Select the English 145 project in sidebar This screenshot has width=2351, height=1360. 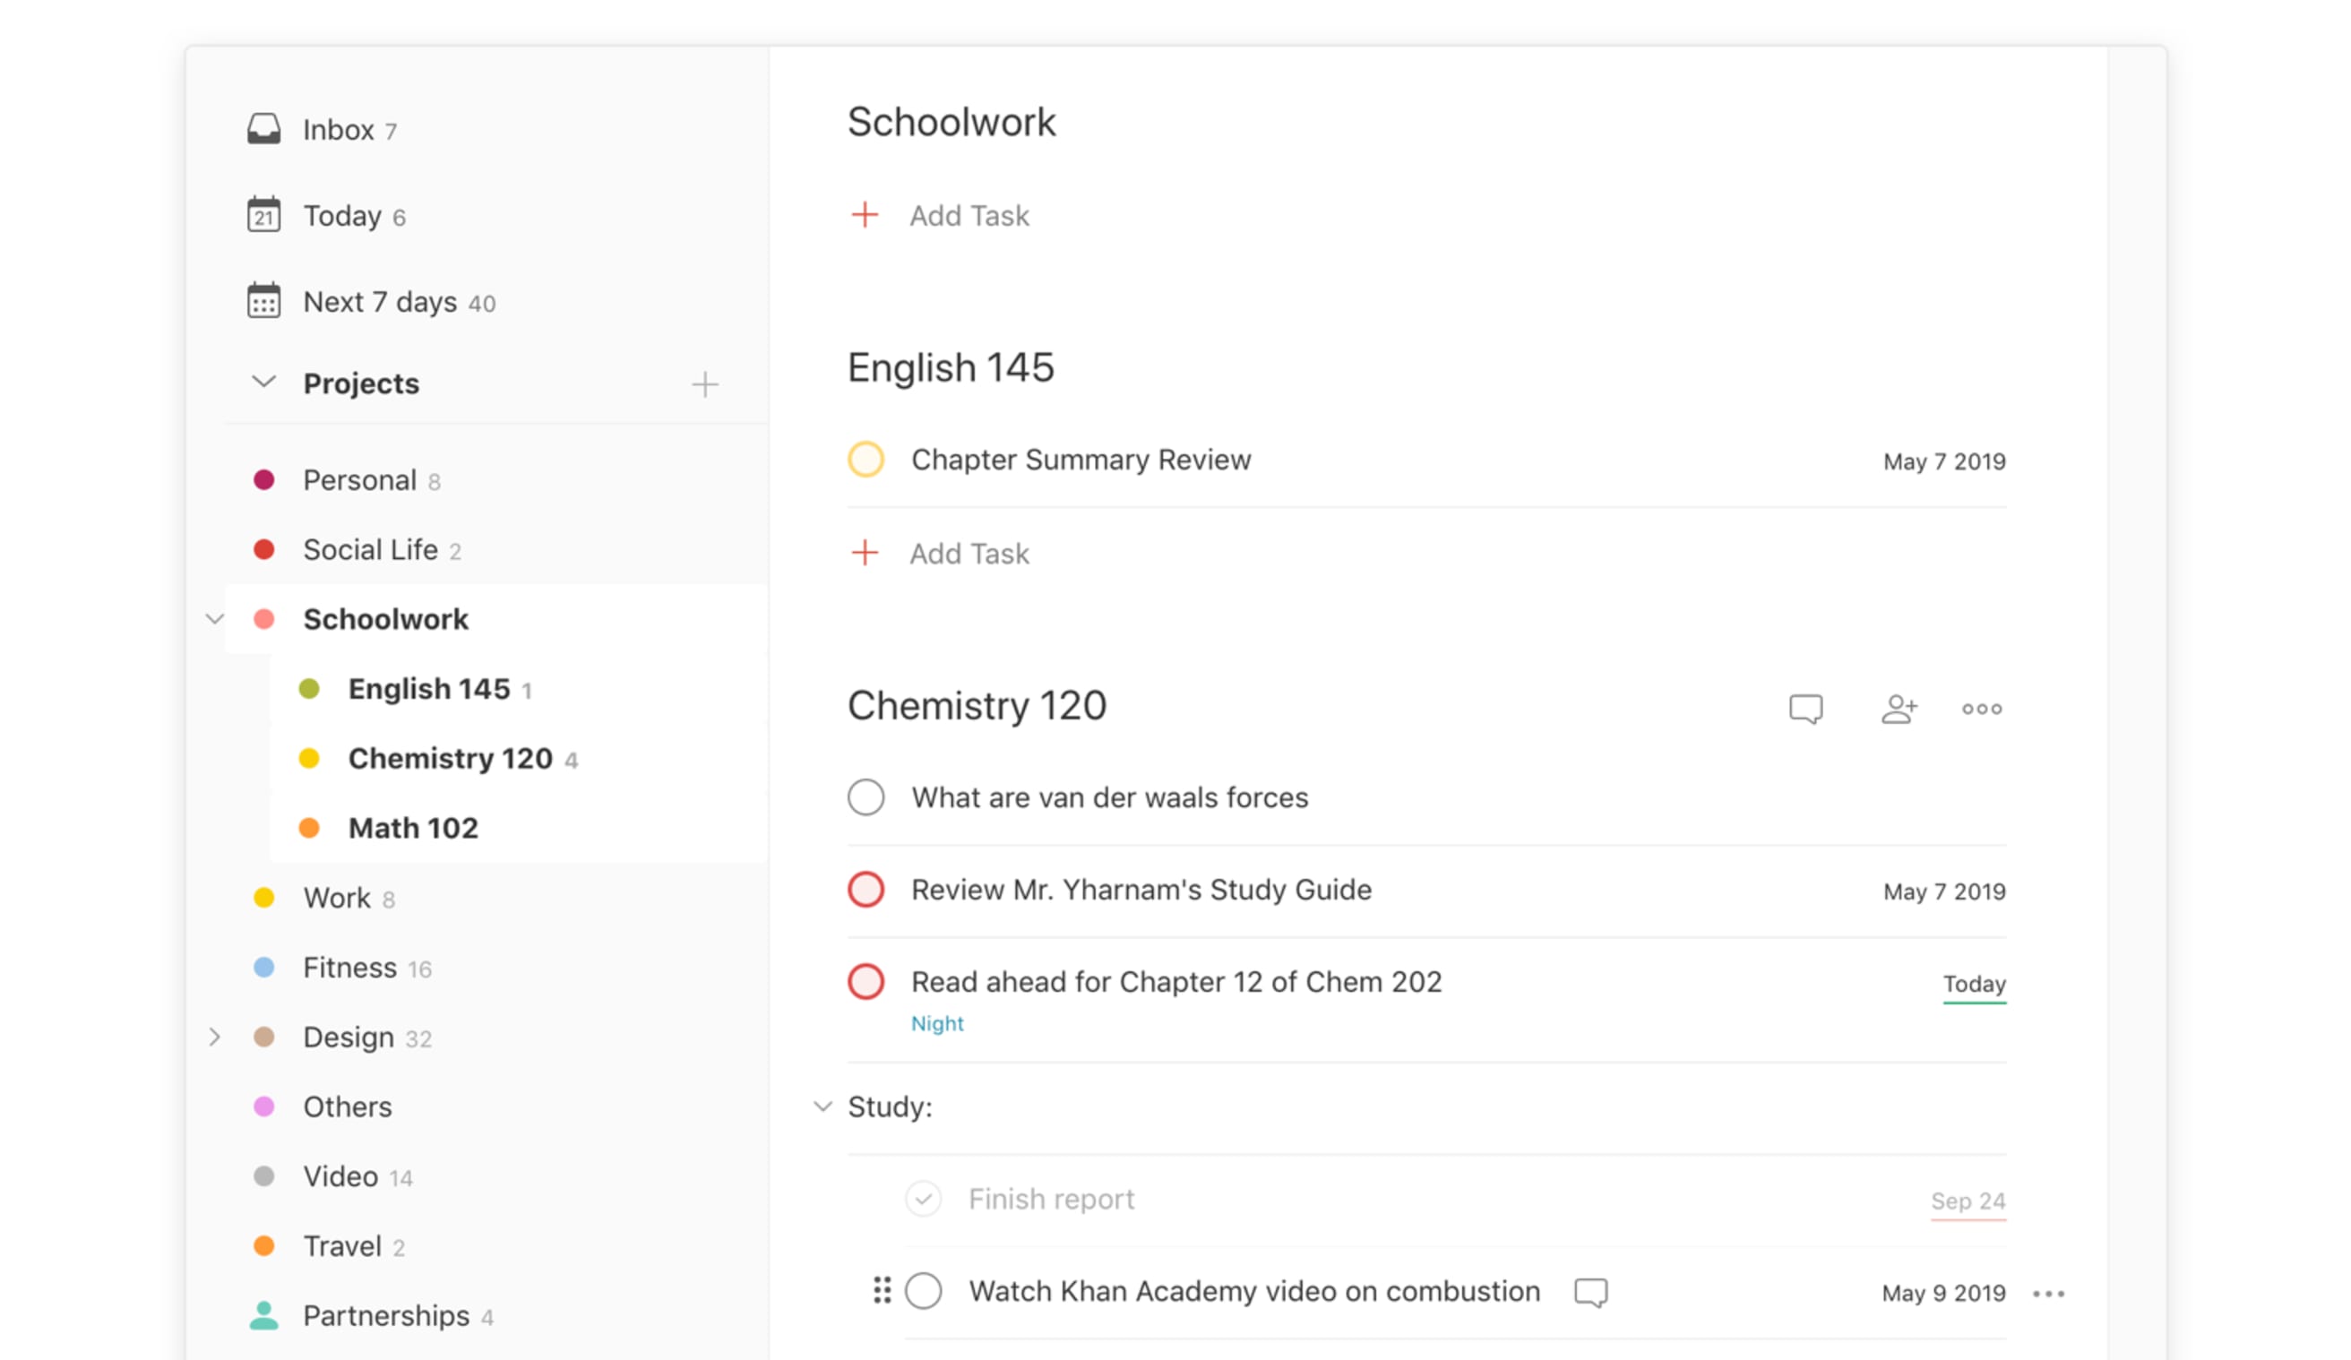(x=427, y=686)
